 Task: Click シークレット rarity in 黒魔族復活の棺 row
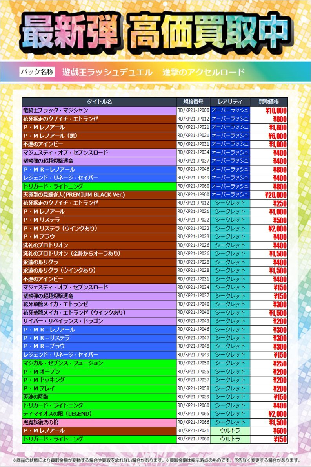point(230,422)
